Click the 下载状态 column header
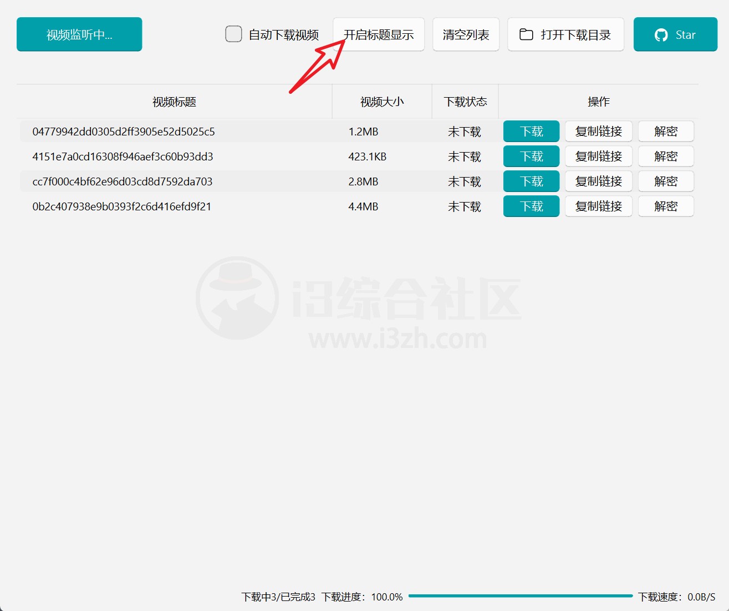729x611 pixels. (x=465, y=102)
